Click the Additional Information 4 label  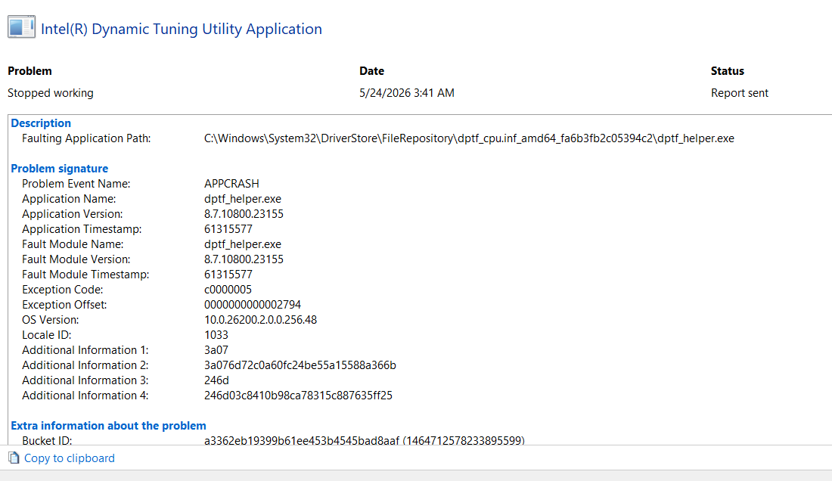click(x=85, y=396)
